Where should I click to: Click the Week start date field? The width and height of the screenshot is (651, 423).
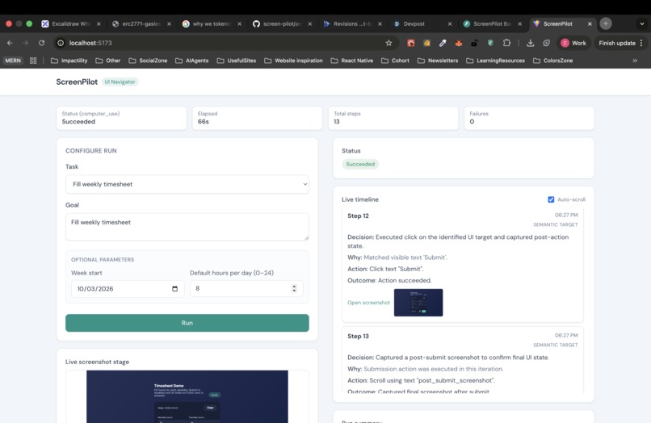click(128, 288)
